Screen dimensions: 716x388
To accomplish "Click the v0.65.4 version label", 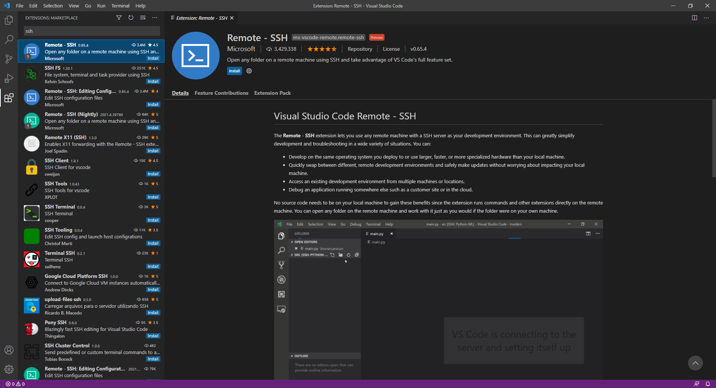I will [418, 49].
